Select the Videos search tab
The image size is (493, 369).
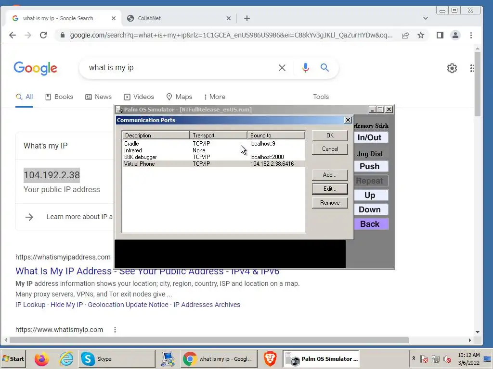coord(139,97)
